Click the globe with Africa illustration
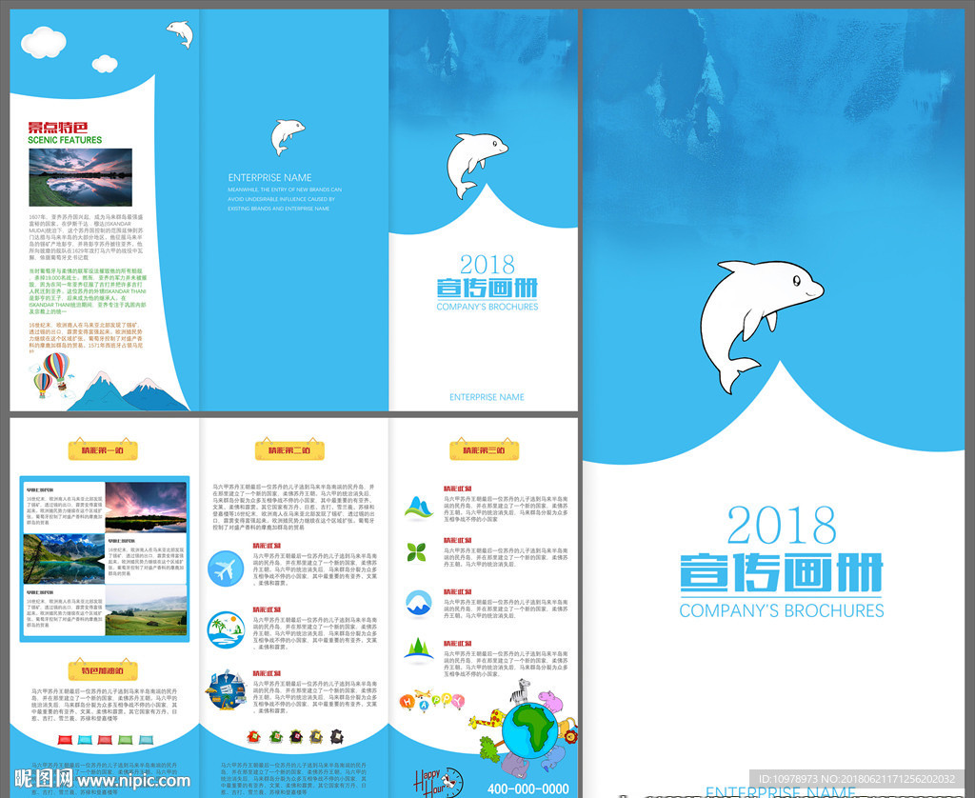The height and width of the screenshot is (798, 975). (x=529, y=730)
